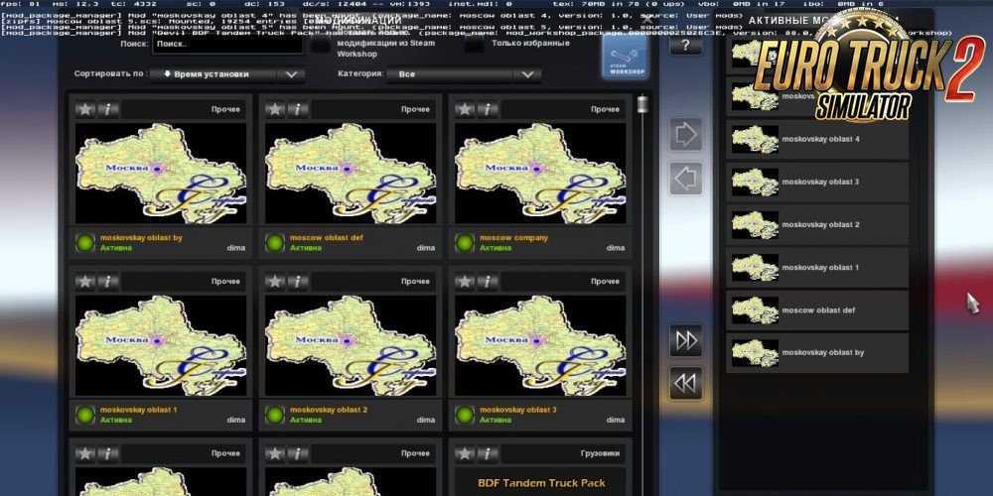
Task: Remove mod from active list left arrow
Action: [686, 179]
